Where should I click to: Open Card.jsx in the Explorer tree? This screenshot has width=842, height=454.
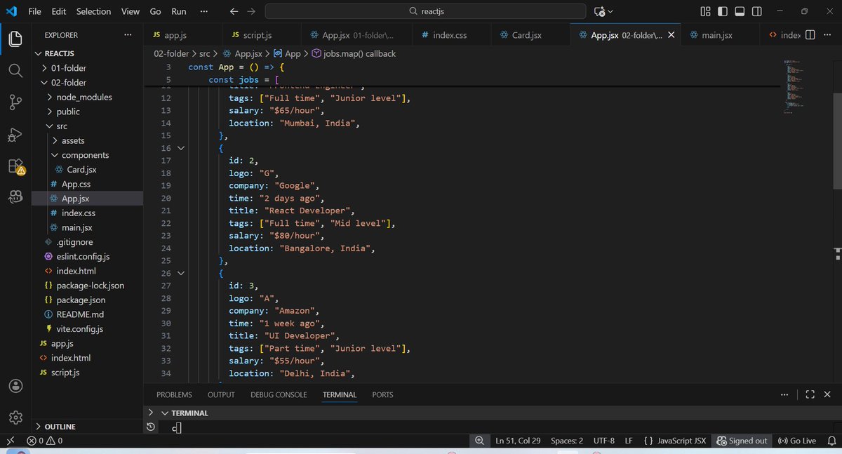click(x=81, y=170)
